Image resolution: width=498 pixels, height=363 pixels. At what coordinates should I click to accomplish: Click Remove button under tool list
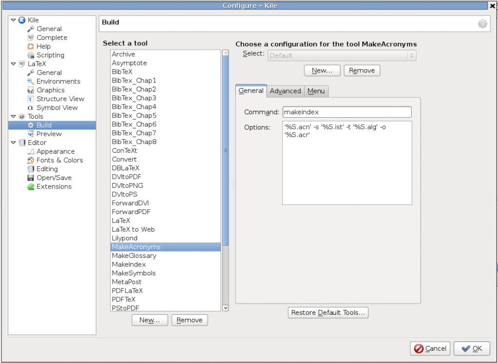[190, 320]
